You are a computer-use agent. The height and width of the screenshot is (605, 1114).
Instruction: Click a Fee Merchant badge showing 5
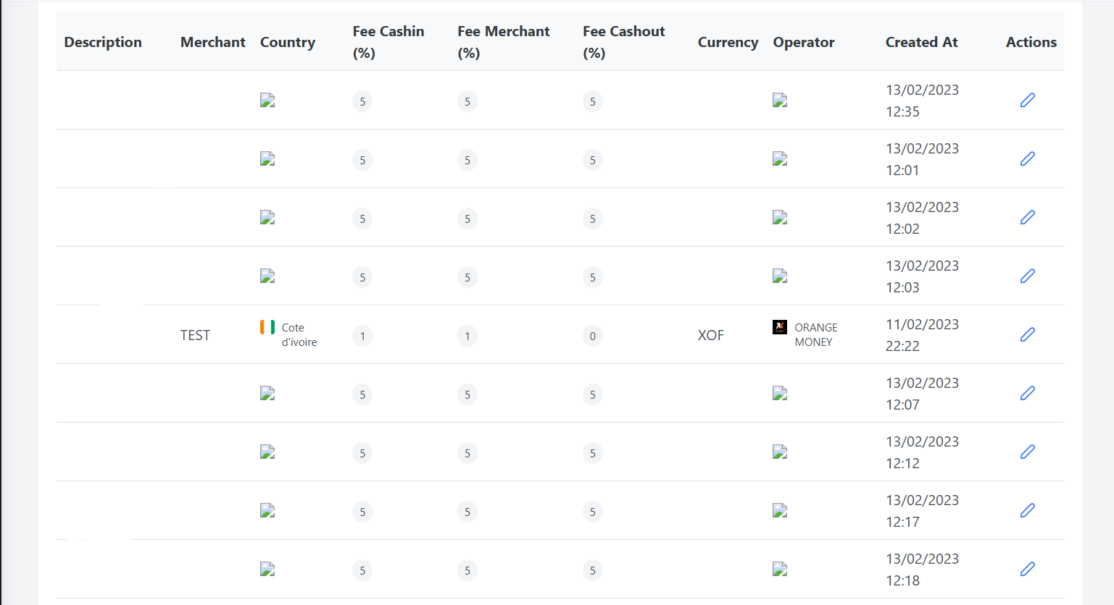[x=467, y=101]
